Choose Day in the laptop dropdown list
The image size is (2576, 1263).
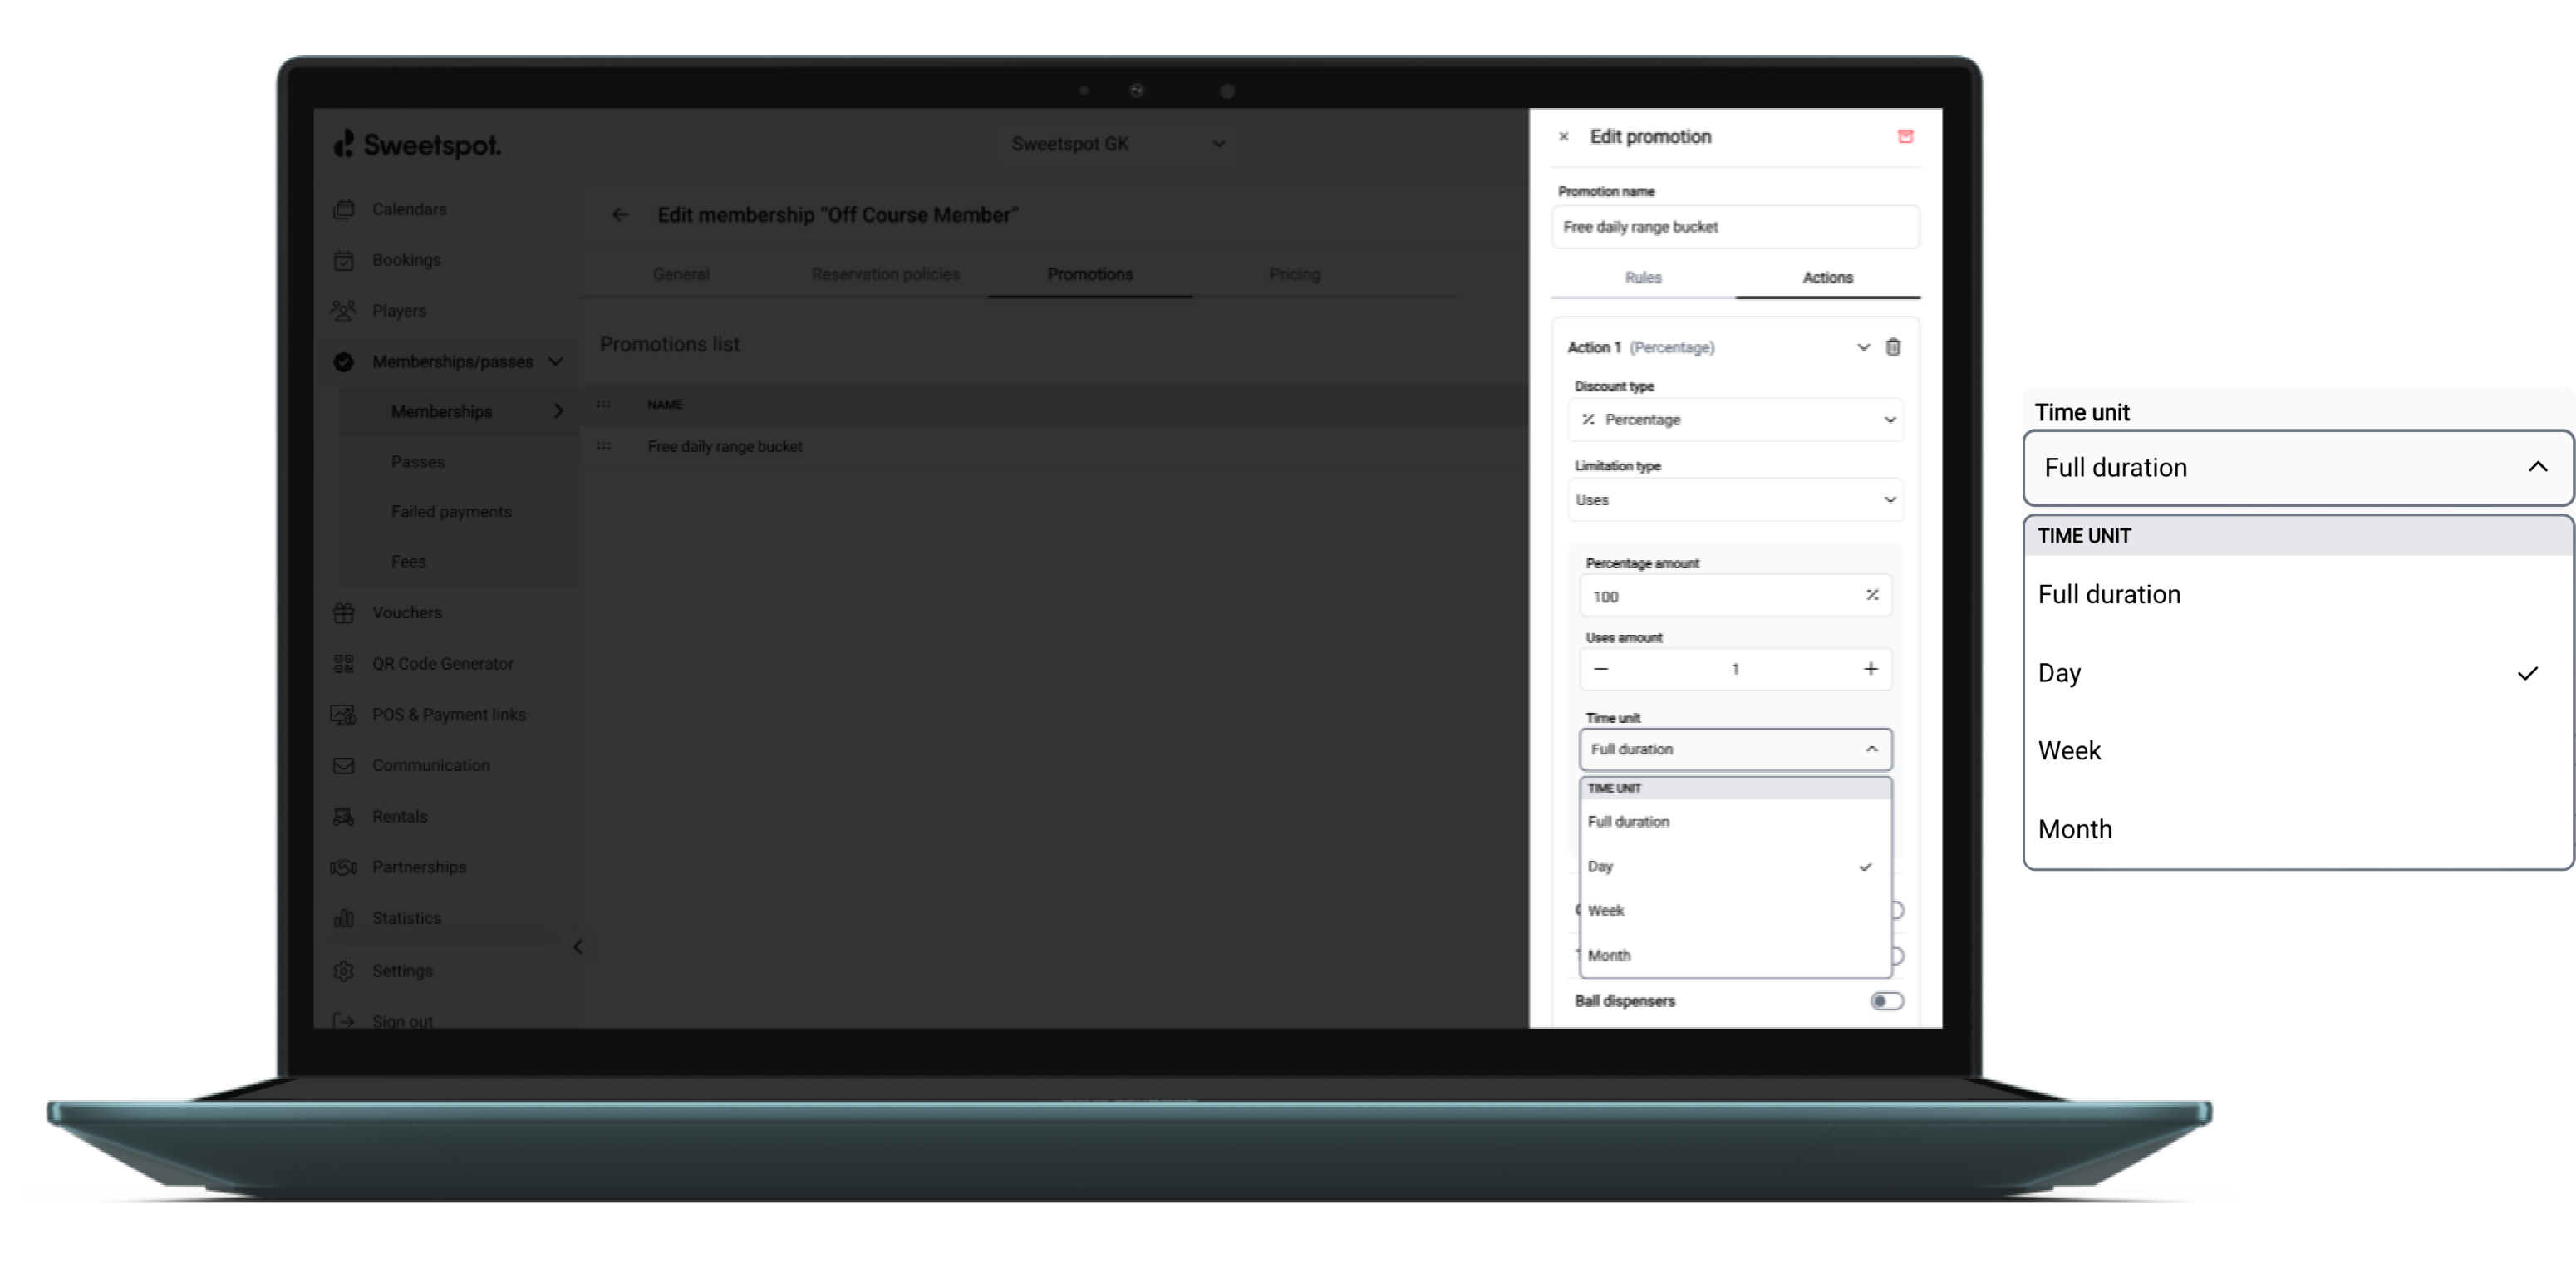click(x=1735, y=866)
